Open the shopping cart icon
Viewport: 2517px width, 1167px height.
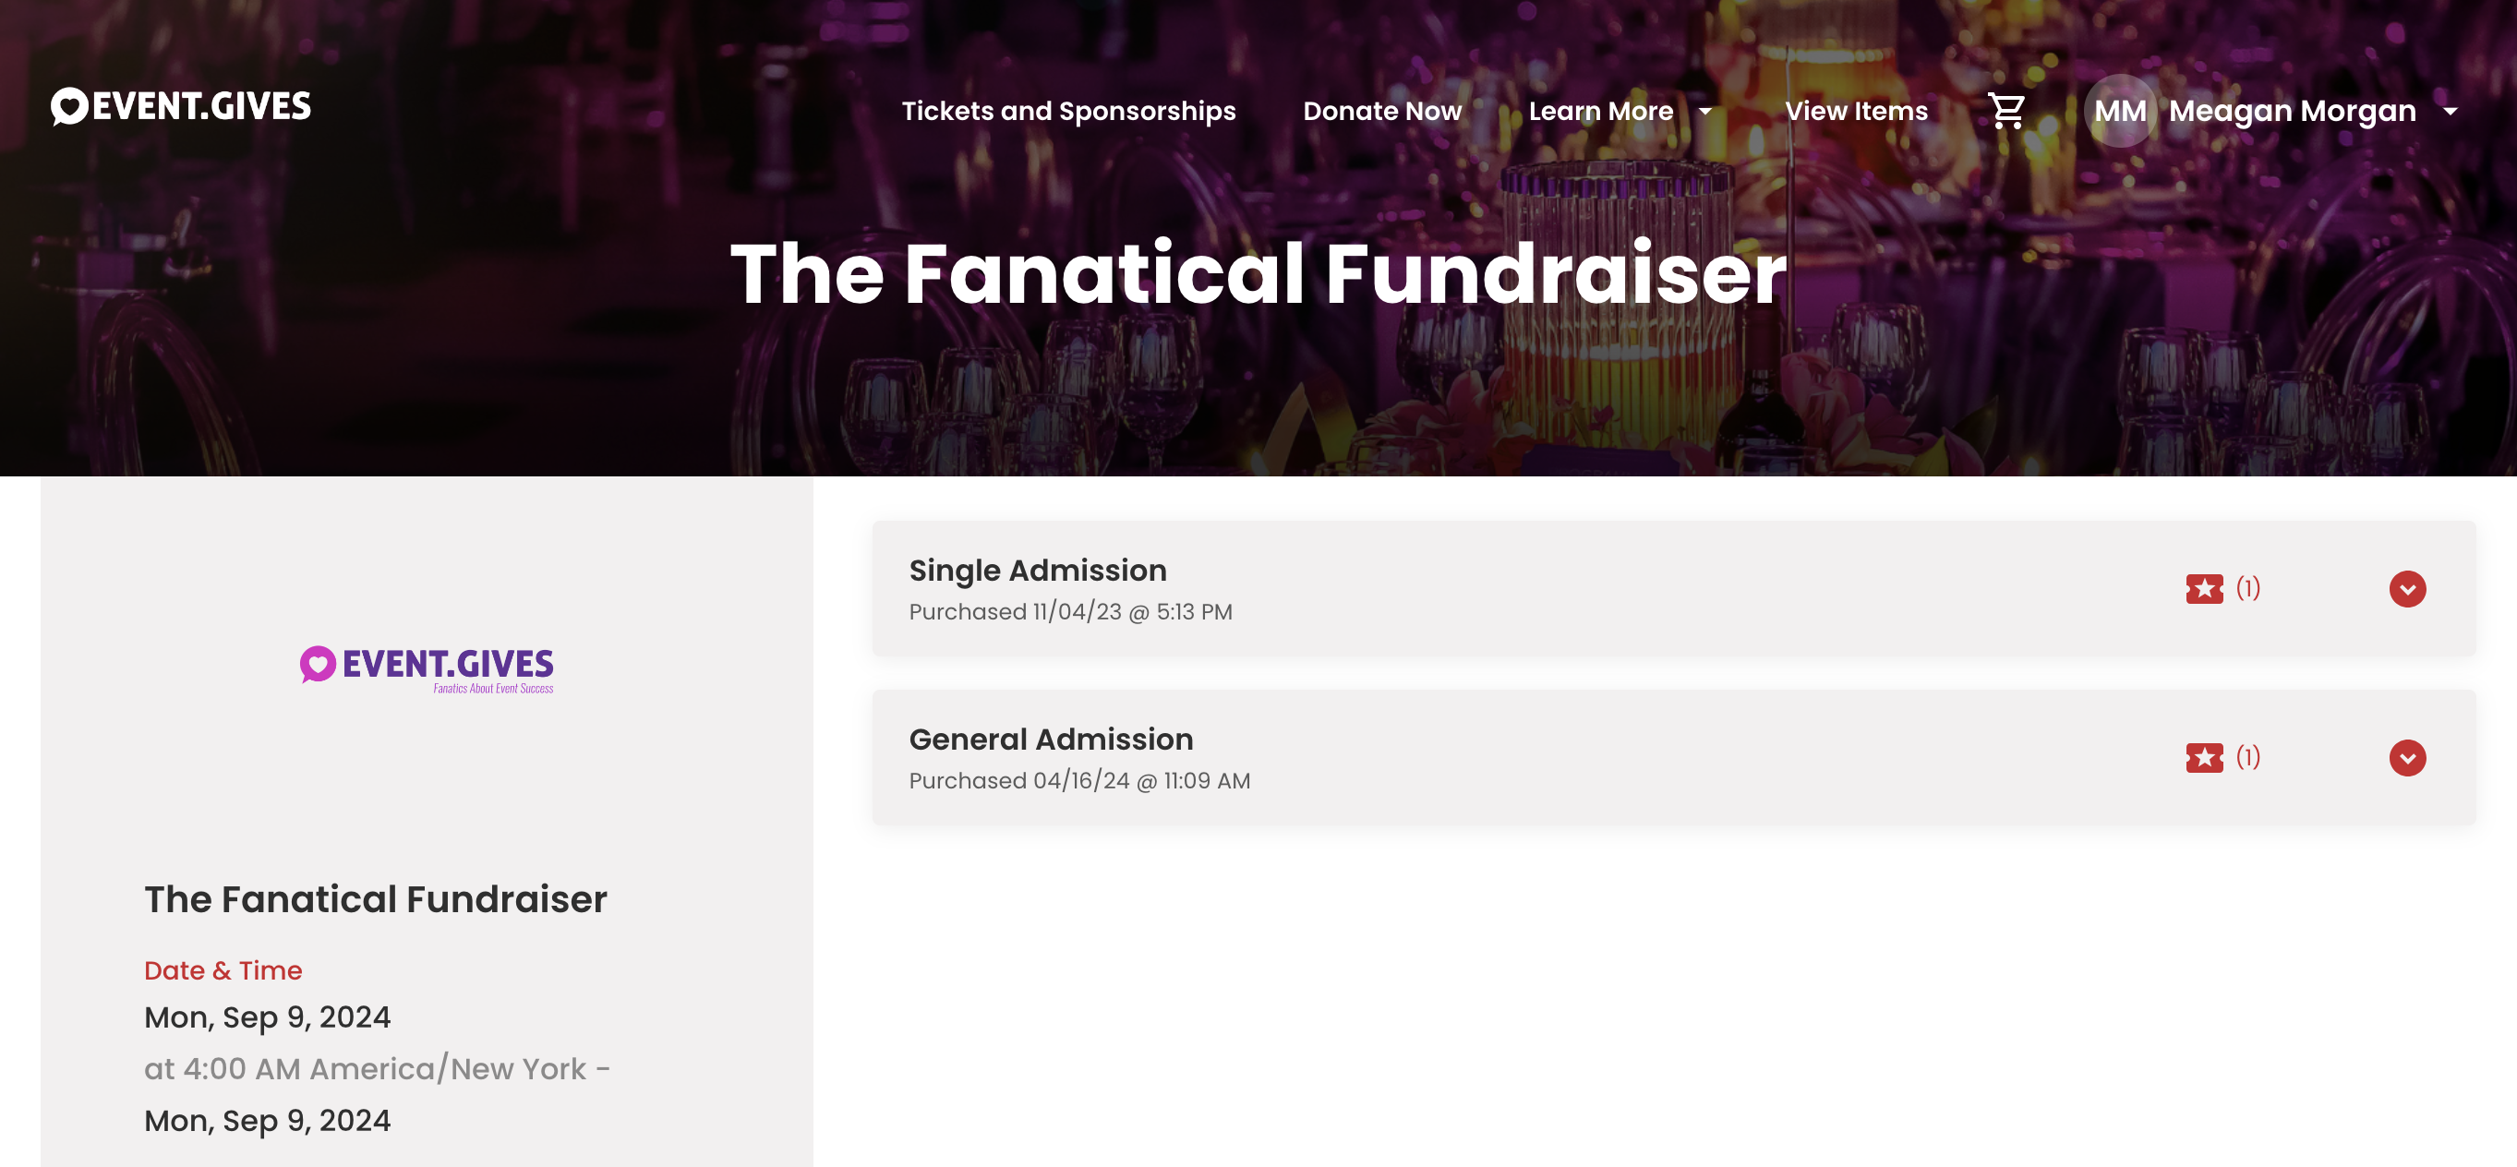pyautogui.click(x=2007, y=111)
